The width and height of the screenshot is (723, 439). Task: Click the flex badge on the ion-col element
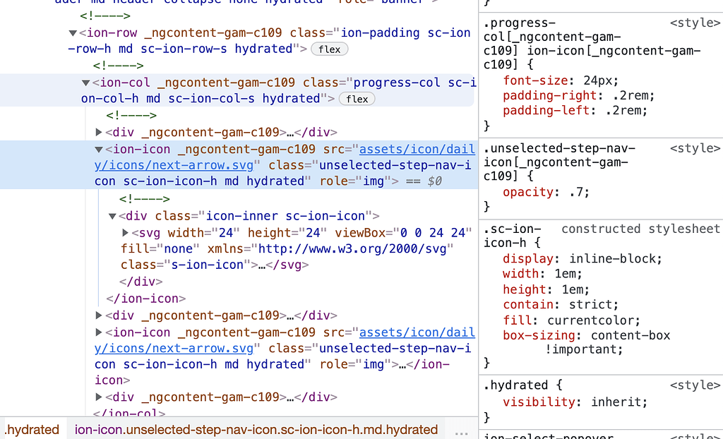[357, 99]
